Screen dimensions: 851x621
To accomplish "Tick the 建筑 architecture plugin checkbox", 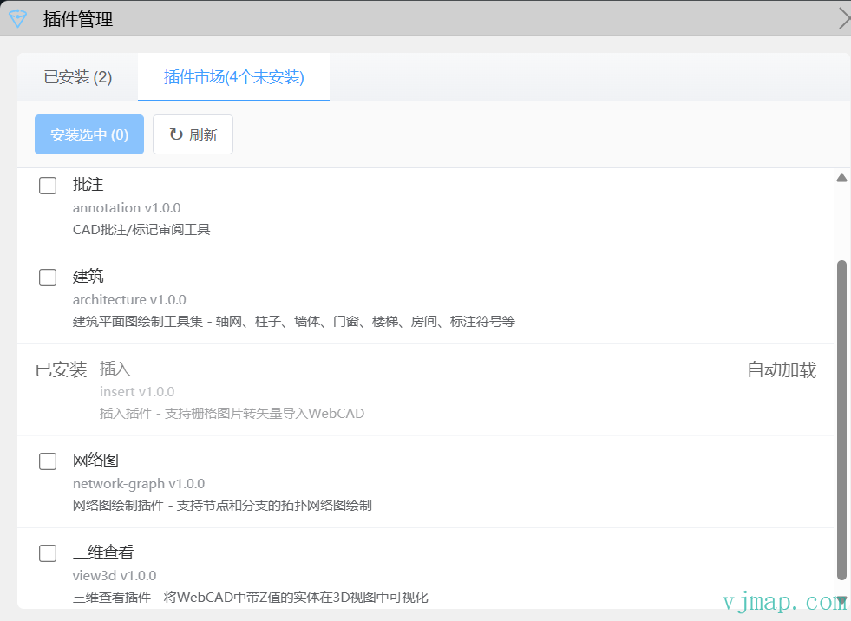I will (x=48, y=278).
